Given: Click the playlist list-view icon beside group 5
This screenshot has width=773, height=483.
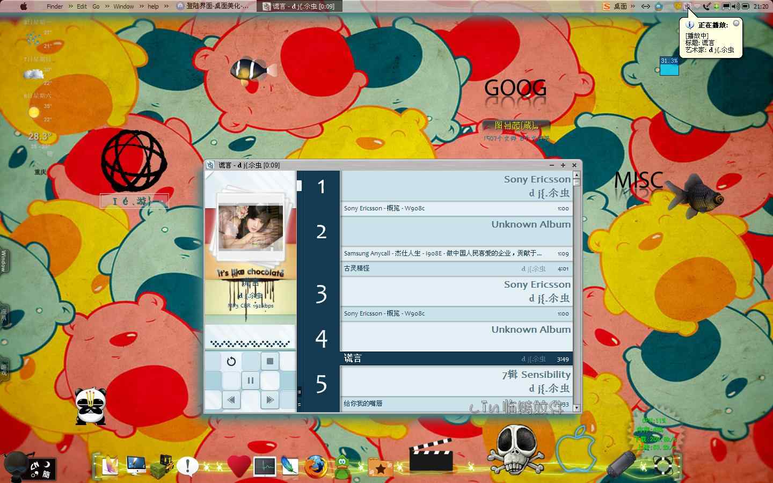Looking at the screenshot, I should point(300,392).
